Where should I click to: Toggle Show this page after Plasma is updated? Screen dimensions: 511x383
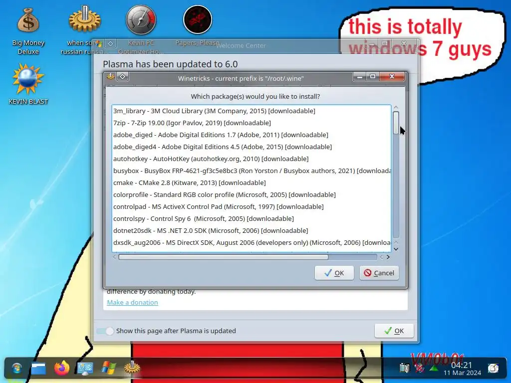pos(105,331)
